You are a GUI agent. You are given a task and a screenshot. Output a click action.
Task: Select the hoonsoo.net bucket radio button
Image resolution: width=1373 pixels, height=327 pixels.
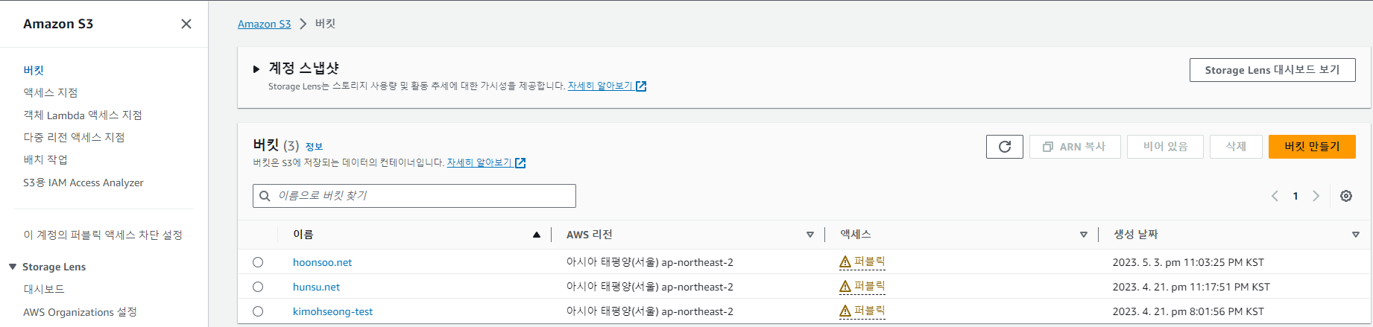click(258, 262)
